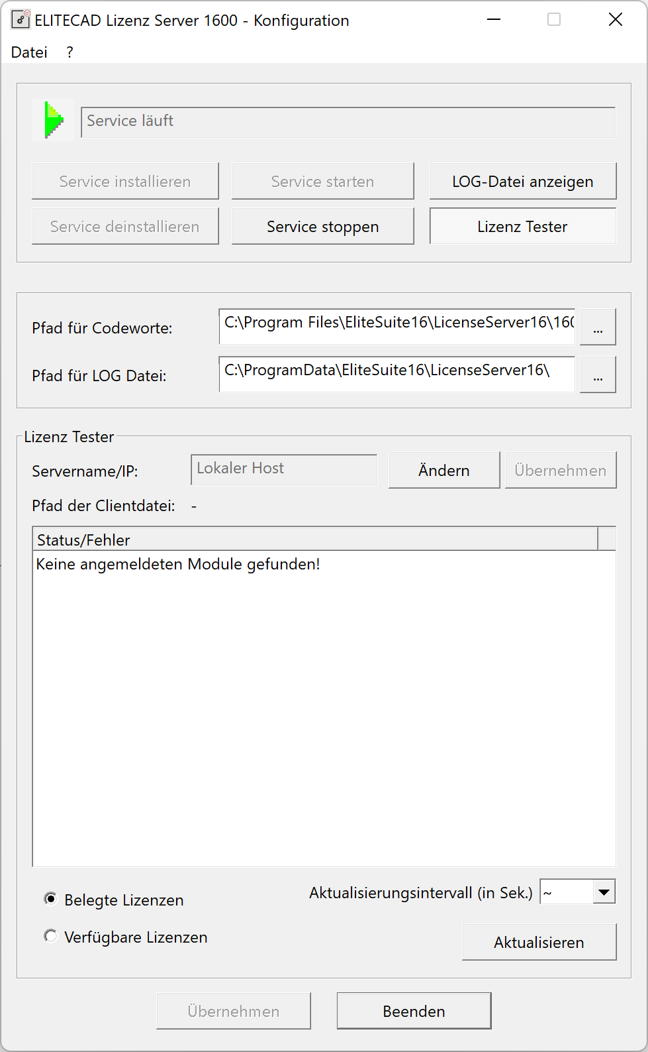Click the green service status arrow icon
648x1052 pixels.
click(54, 120)
